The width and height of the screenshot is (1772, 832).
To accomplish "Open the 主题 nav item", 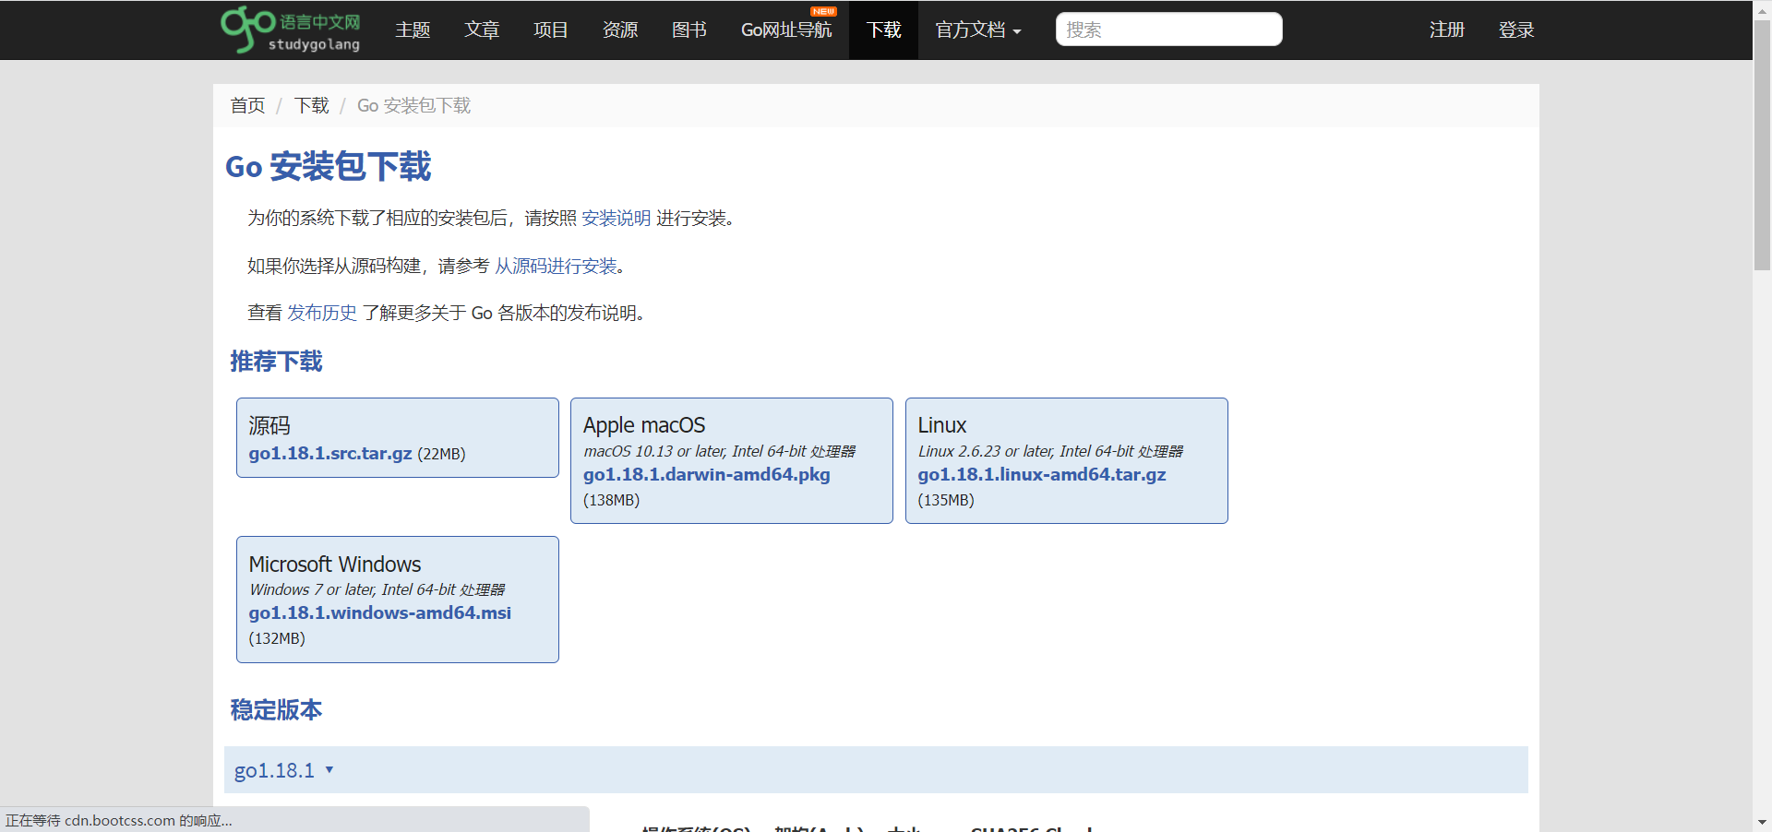I will 413,30.
